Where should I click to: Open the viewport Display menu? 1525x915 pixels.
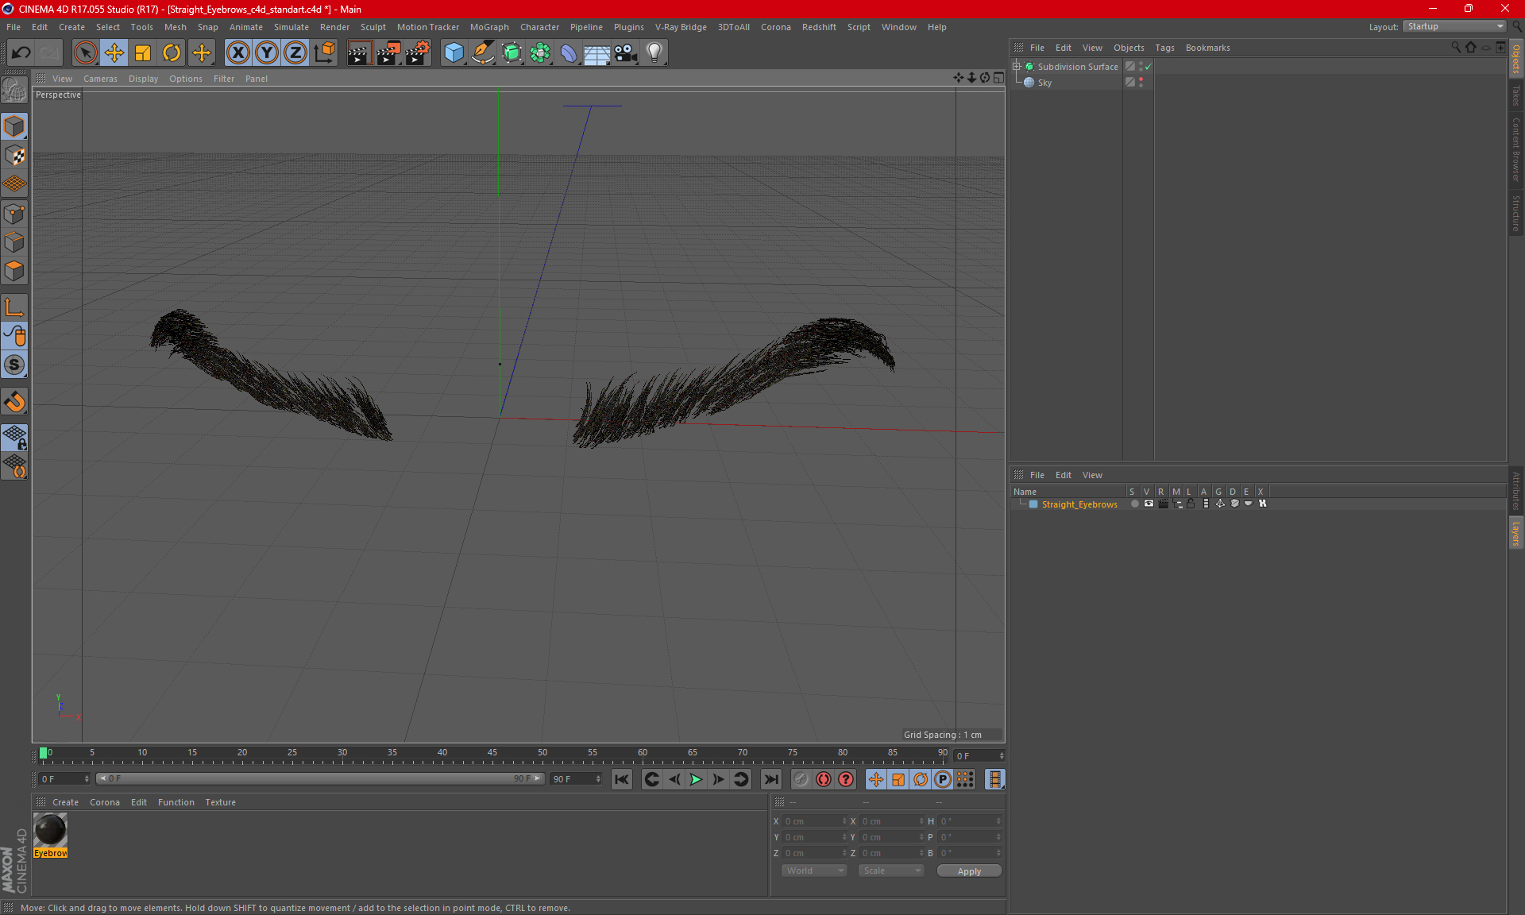click(143, 79)
